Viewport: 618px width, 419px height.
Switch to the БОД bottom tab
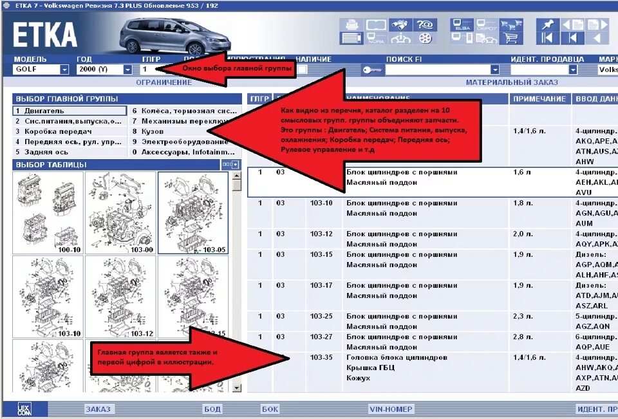pyautogui.click(x=212, y=409)
